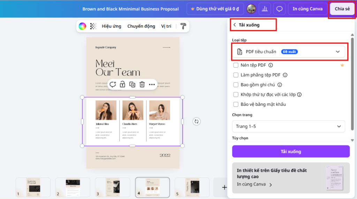Click info icon next to Khớp thứ tự đọc

(299, 94)
